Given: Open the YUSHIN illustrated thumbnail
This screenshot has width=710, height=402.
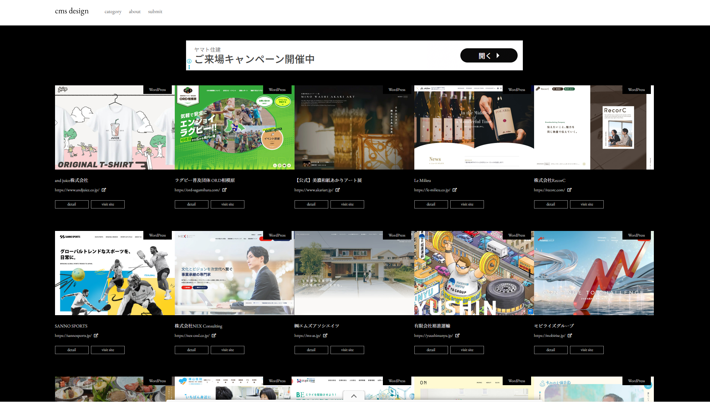Looking at the screenshot, I should click(x=474, y=273).
